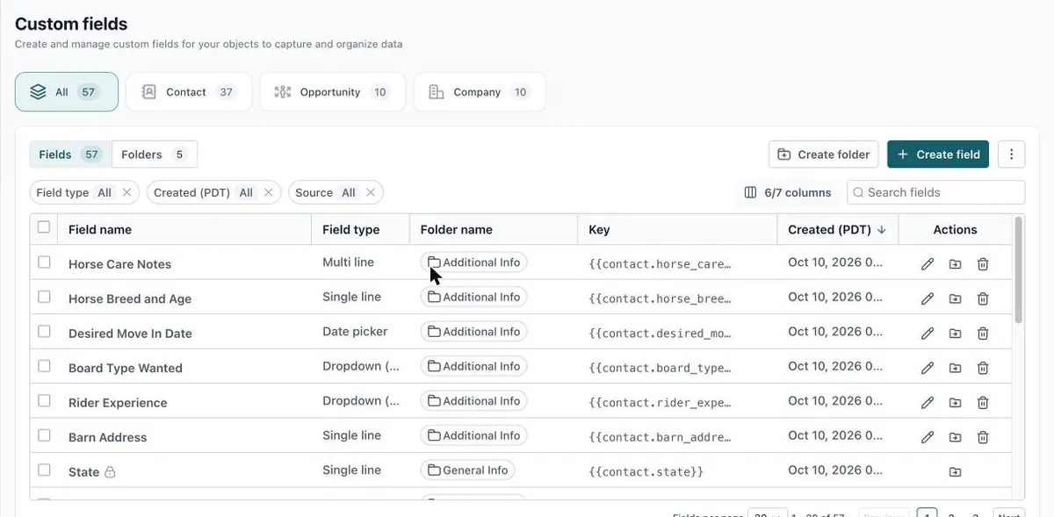
Task: Edit the Horse Care Notes field
Action: point(927,264)
